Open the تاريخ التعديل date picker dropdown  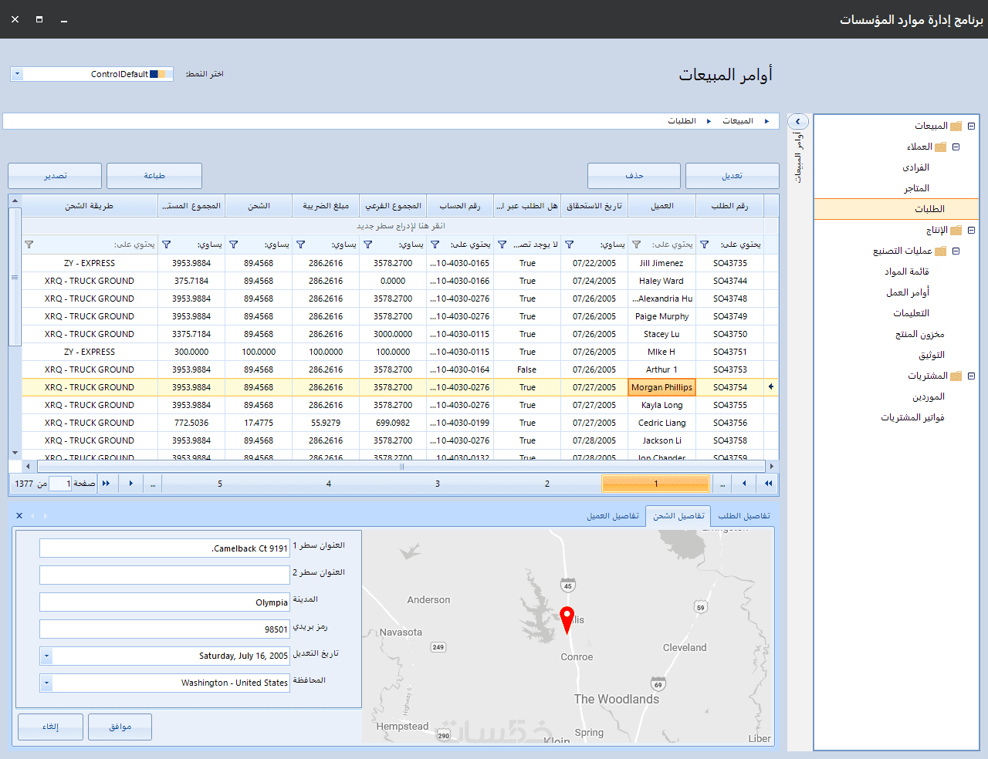click(x=46, y=656)
